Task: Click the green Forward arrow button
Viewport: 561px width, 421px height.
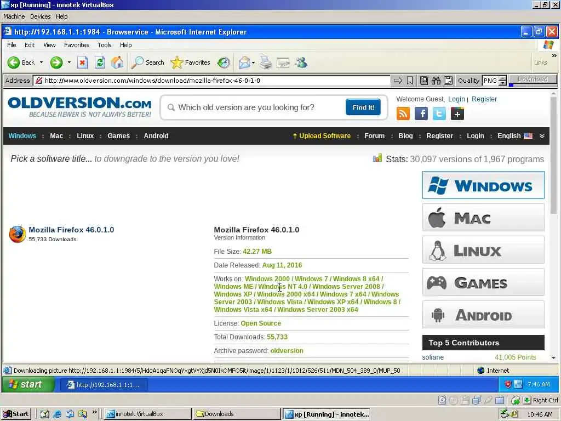Action: [x=56, y=62]
